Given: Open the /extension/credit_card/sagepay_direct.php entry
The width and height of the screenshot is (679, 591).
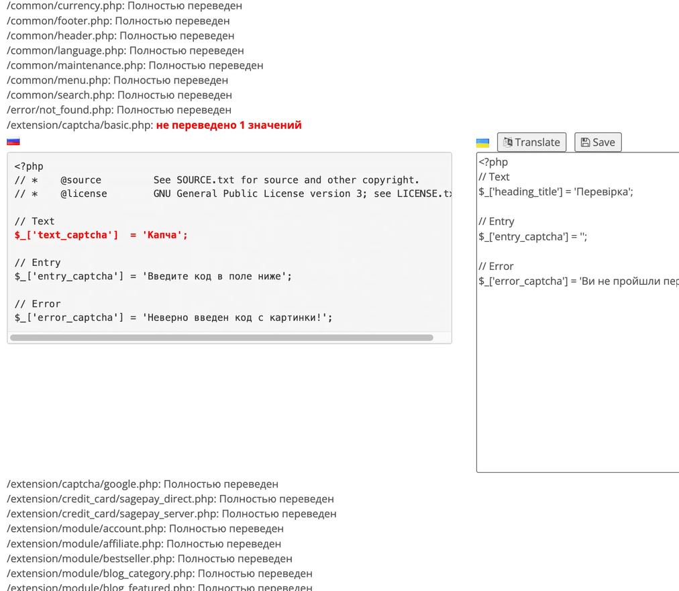Looking at the screenshot, I should coord(170,498).
